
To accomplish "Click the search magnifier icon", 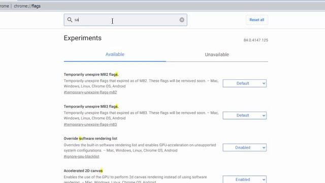I will pyautogui.click(x=70, y=20).
